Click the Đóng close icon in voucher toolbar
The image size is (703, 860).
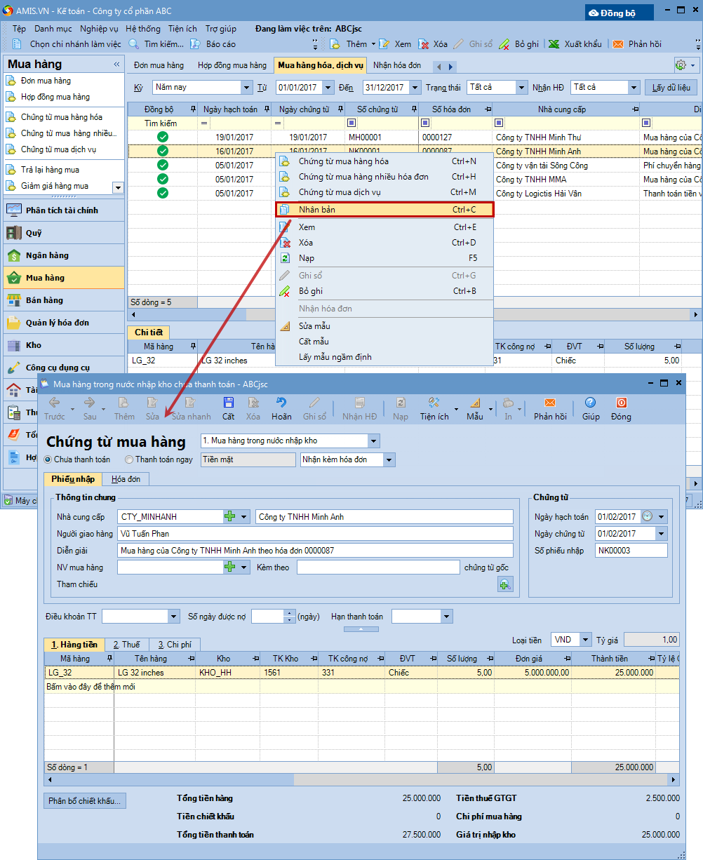tap(621, 403)
